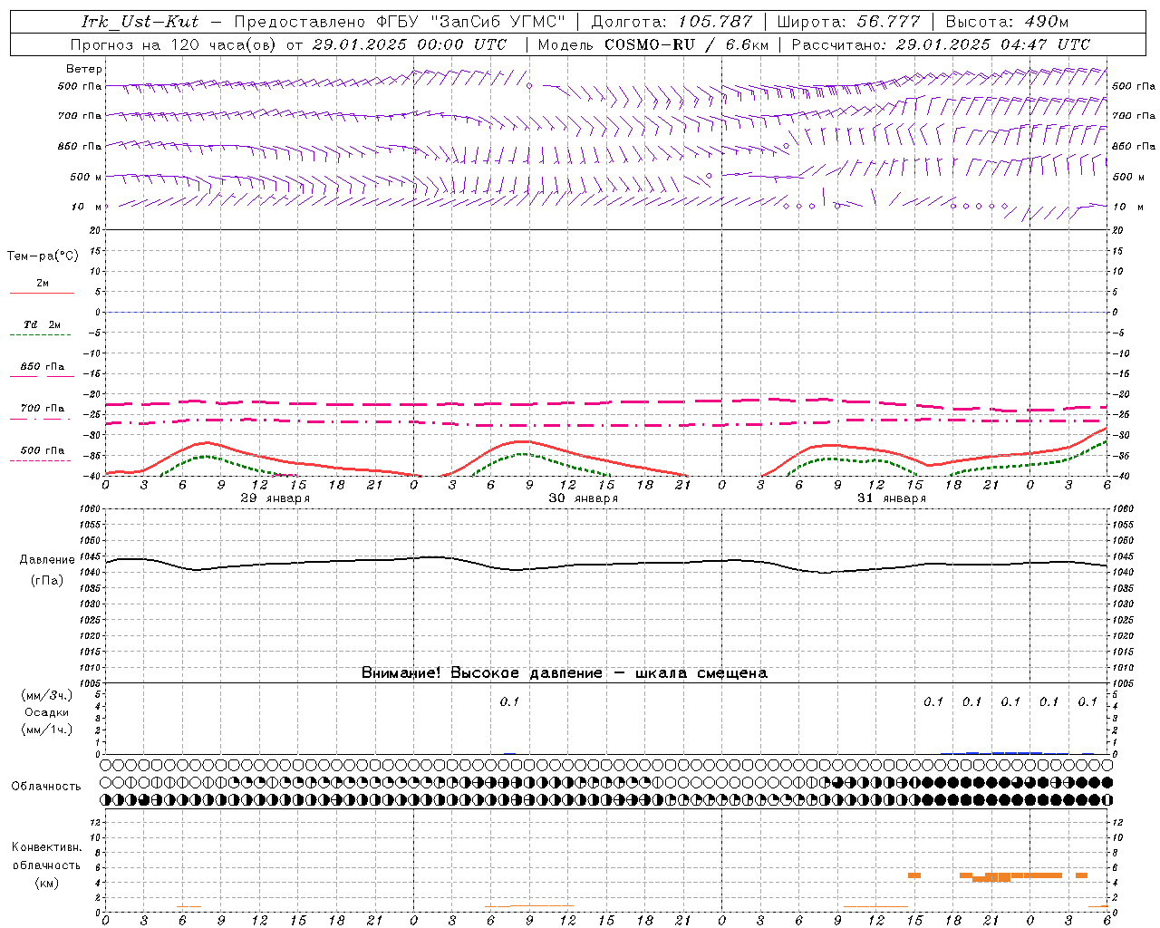This screenshot has width=1160, height=928.
Task: Click the pink dash-dot 700 гПа temperature line
Action: click(607, 423)
